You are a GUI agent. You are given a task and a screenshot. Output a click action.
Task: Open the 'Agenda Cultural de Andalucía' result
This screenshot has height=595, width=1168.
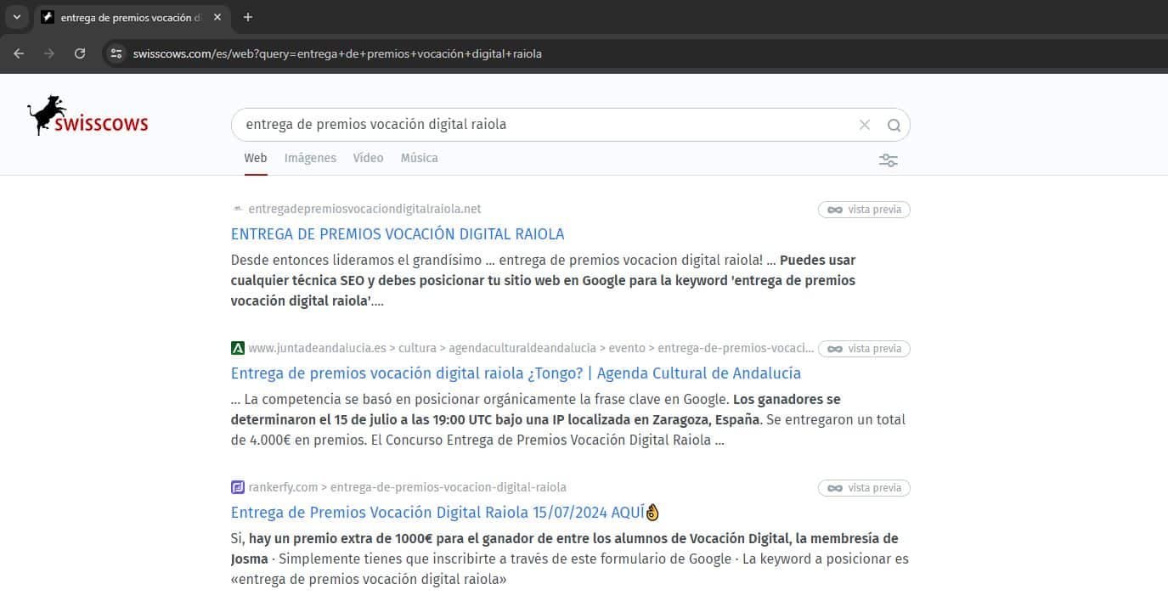pyautogui.click(x=516, y=373)
